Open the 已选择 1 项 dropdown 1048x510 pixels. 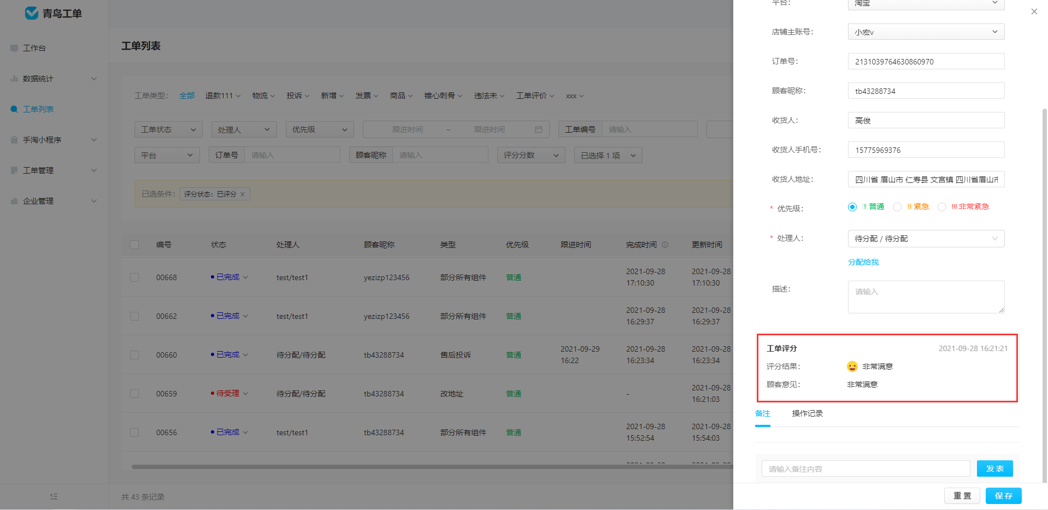pyautogui.click(x=608, y=155)
